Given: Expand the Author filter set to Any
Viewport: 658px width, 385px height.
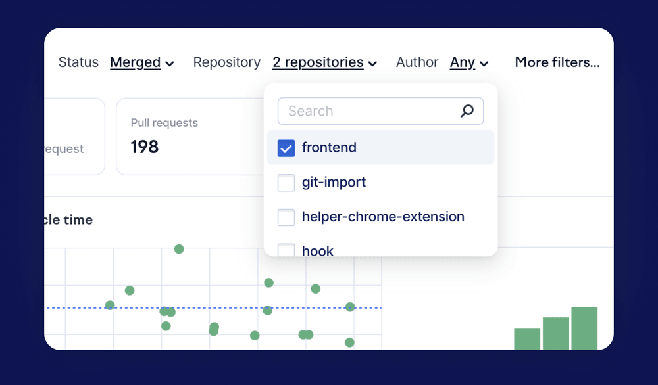Looking at the screenshot, I should [463, 62].
